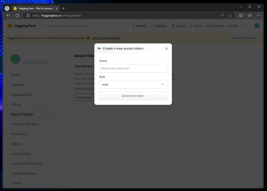Image resolution: width=267 pixels, height=191 pixels.
Task: Close the Create a new access token dialog
Action: pos(167,49)
